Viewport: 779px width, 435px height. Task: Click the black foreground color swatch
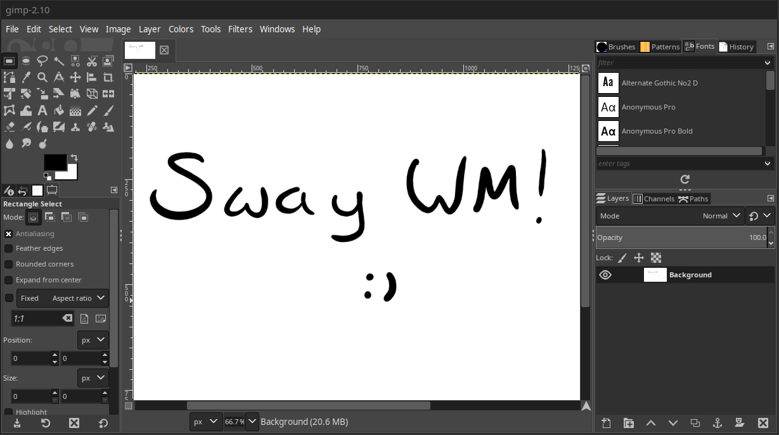click(55, 162)
